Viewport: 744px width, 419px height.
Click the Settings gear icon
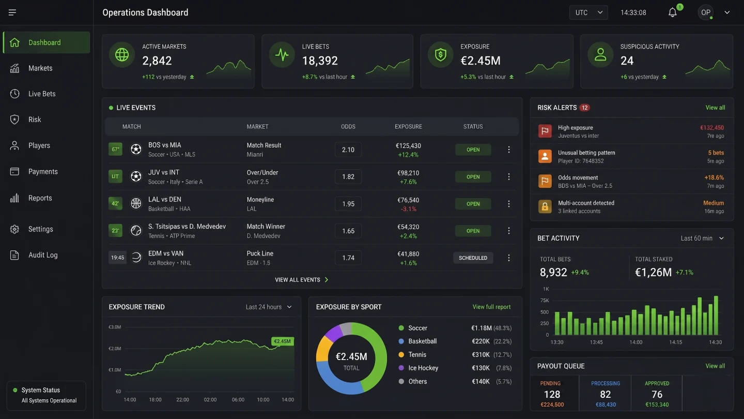pos(14,229)
